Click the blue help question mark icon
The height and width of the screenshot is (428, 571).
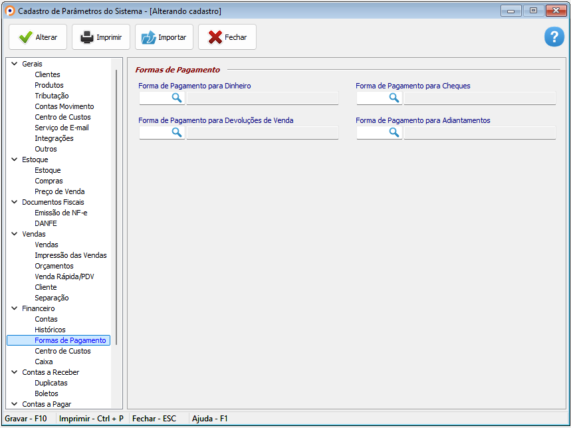pyautogui.click(x=554, y=37)
